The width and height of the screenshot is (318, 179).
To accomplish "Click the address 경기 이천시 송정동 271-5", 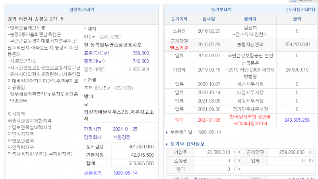I will coord(35,19).
